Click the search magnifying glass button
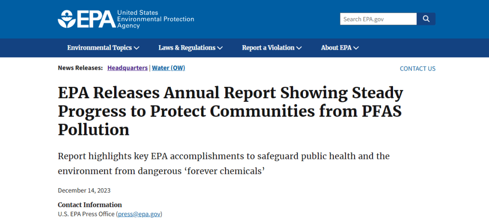Image resolution: width=489 pixels, height=224 pixels. pyautogui.click(x=426, y=19)
